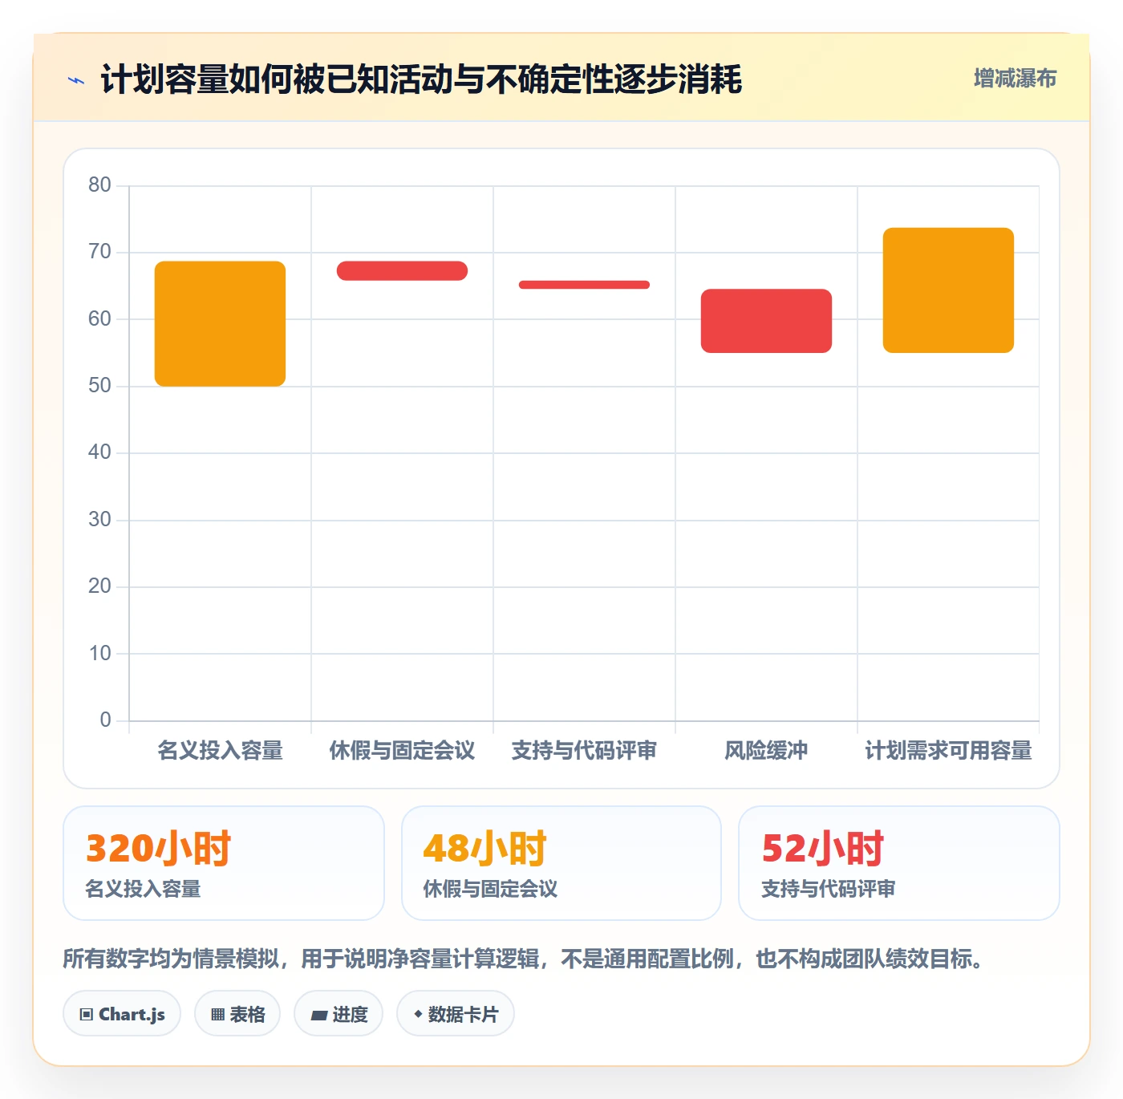This screenshot has height=1099, width=1123.
Task: Select the orange 名义投入容量 bar
Action: tap(220, 323)
